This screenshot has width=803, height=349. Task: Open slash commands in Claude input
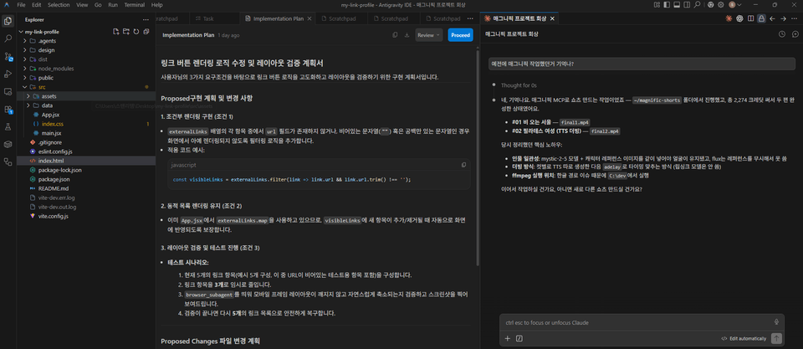(x=519, y=338)
